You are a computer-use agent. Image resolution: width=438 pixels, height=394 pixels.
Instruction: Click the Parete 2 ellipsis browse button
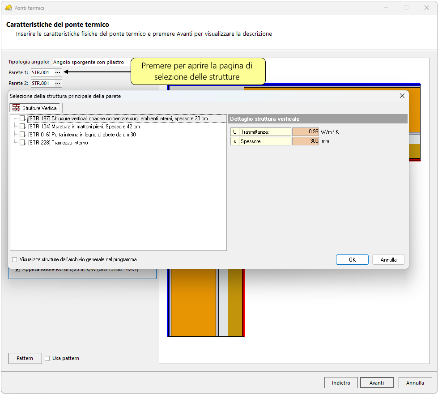click(x=57, y=83)
